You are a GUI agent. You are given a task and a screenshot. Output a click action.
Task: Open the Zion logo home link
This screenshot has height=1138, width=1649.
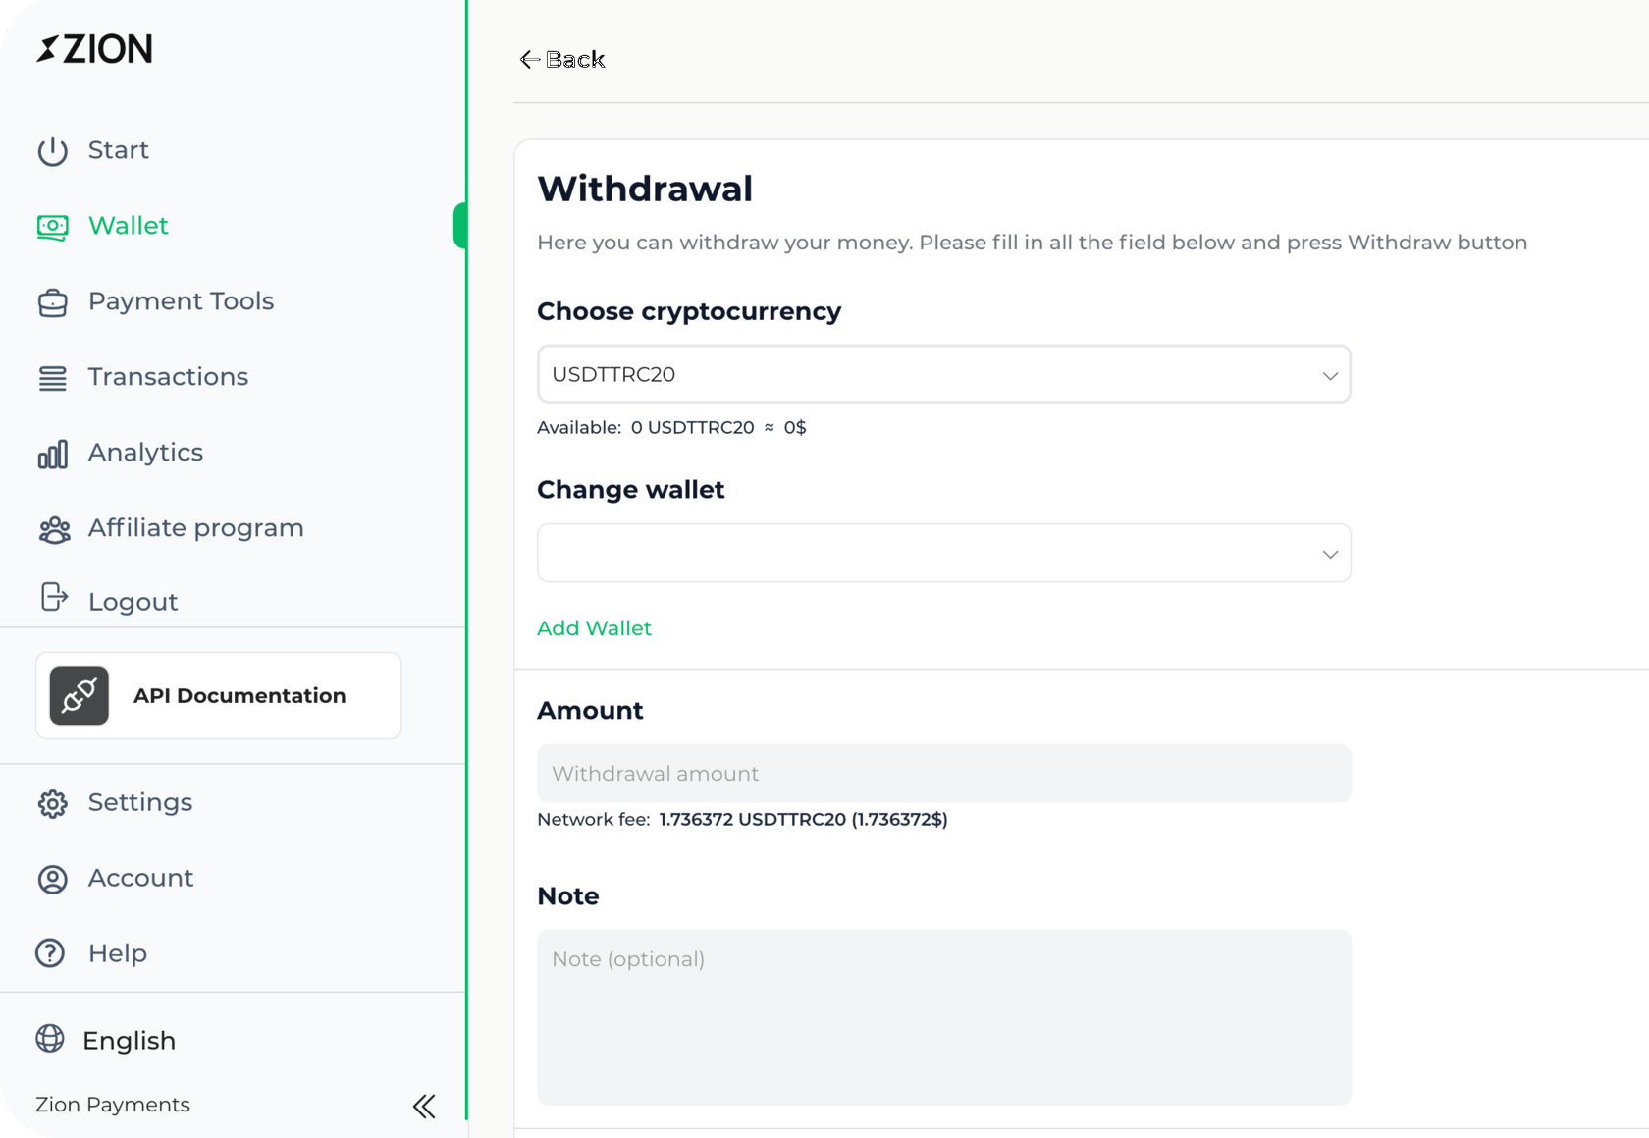pyautogui.click(x=95, y=49)
